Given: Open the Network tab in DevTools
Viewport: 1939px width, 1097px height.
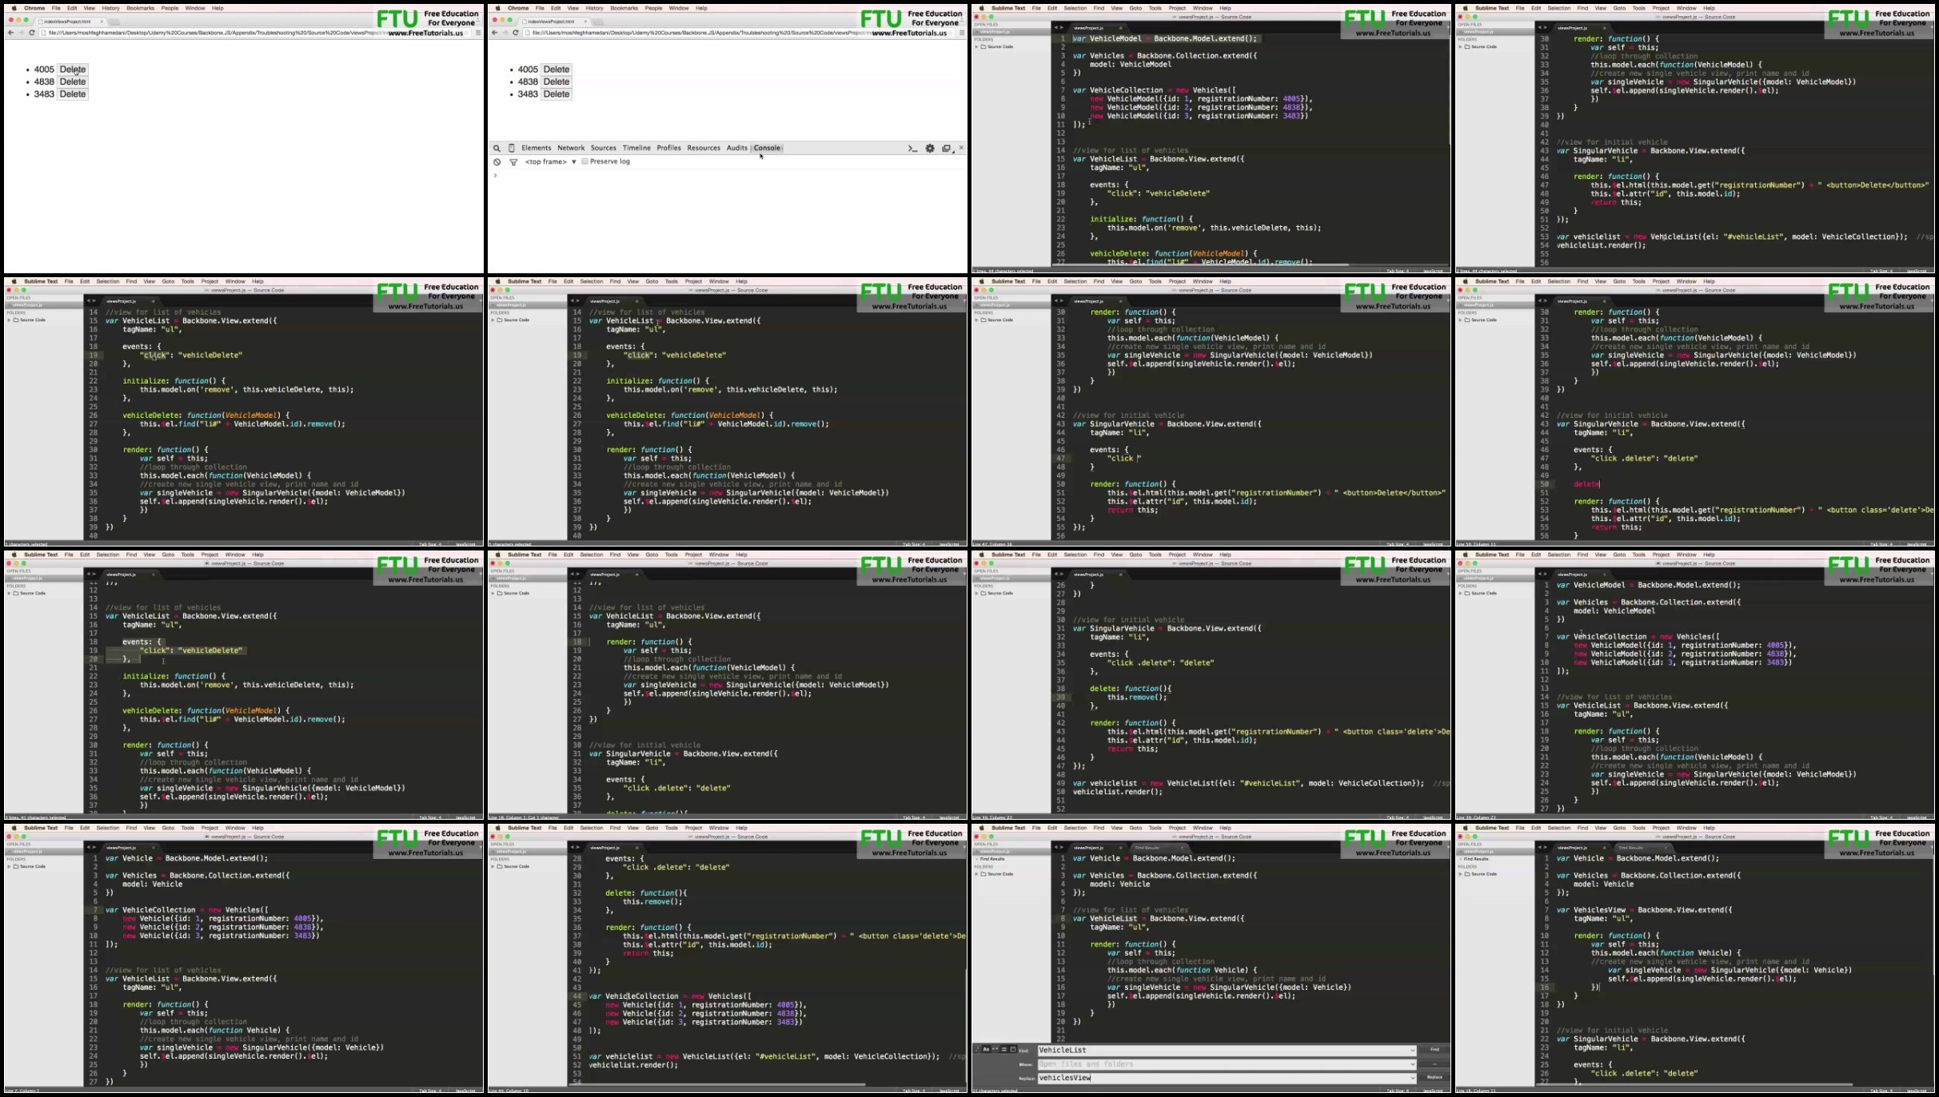Looking at the screenshot, I should coord(571,148).
